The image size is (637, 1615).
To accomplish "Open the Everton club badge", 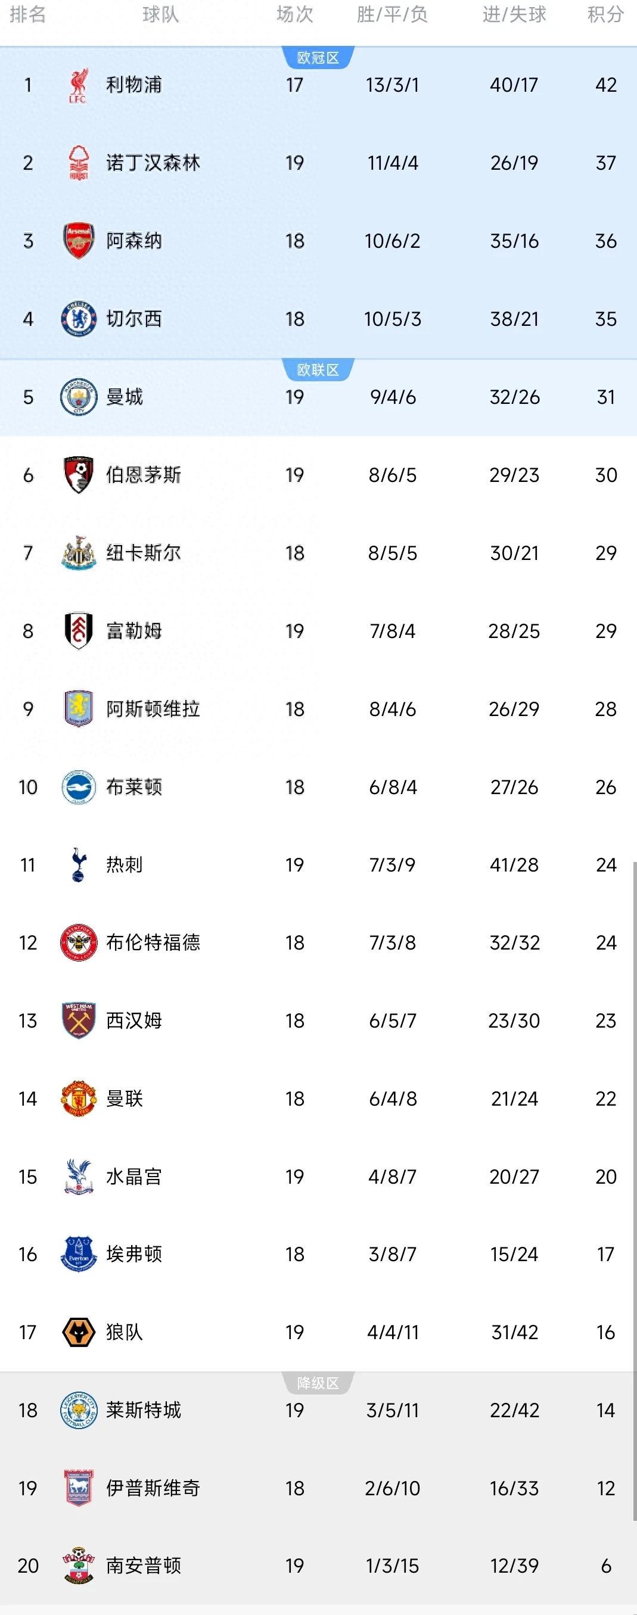I will pyautogui.click(x=79, y=1254).
